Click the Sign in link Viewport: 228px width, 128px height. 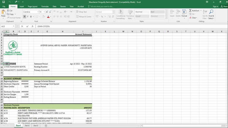coord(215,6)
